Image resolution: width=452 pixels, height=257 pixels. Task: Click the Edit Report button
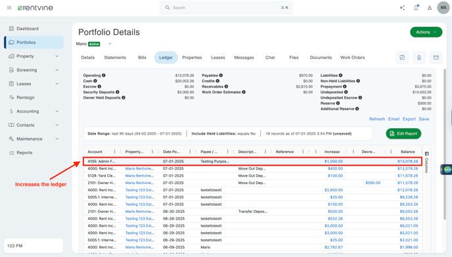(403, 133)
